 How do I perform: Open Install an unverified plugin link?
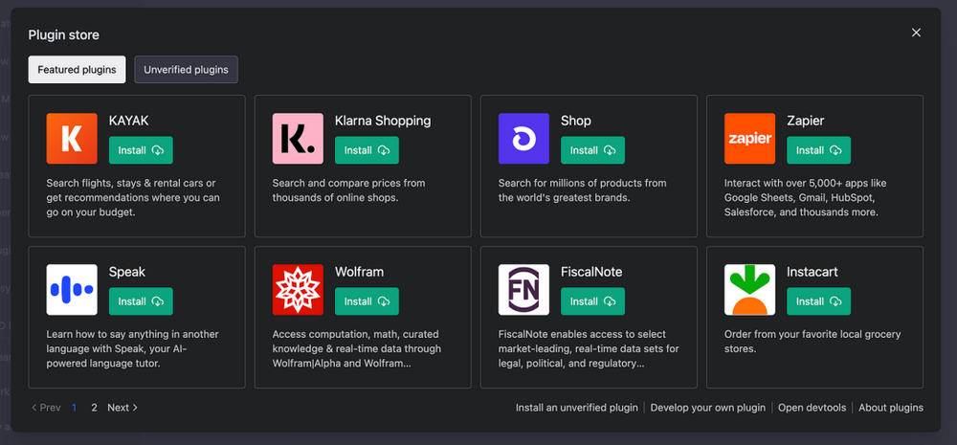tap(577, 408)
